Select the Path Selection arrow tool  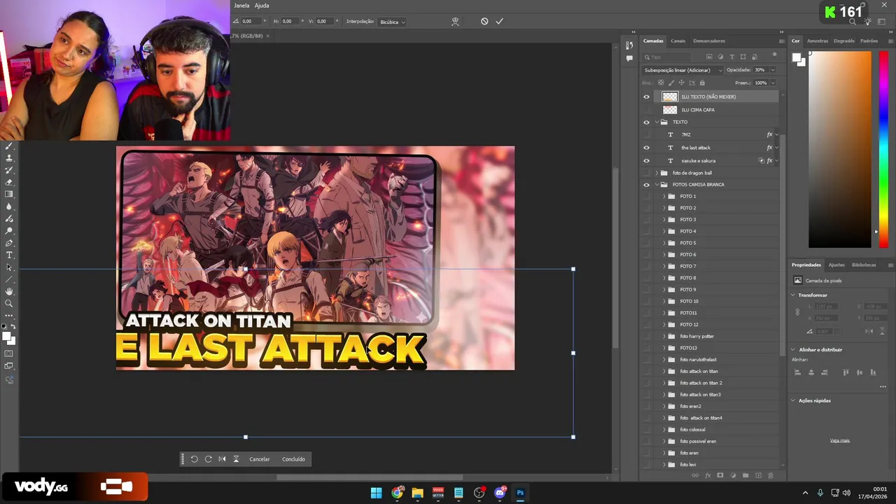pos(9,267)
